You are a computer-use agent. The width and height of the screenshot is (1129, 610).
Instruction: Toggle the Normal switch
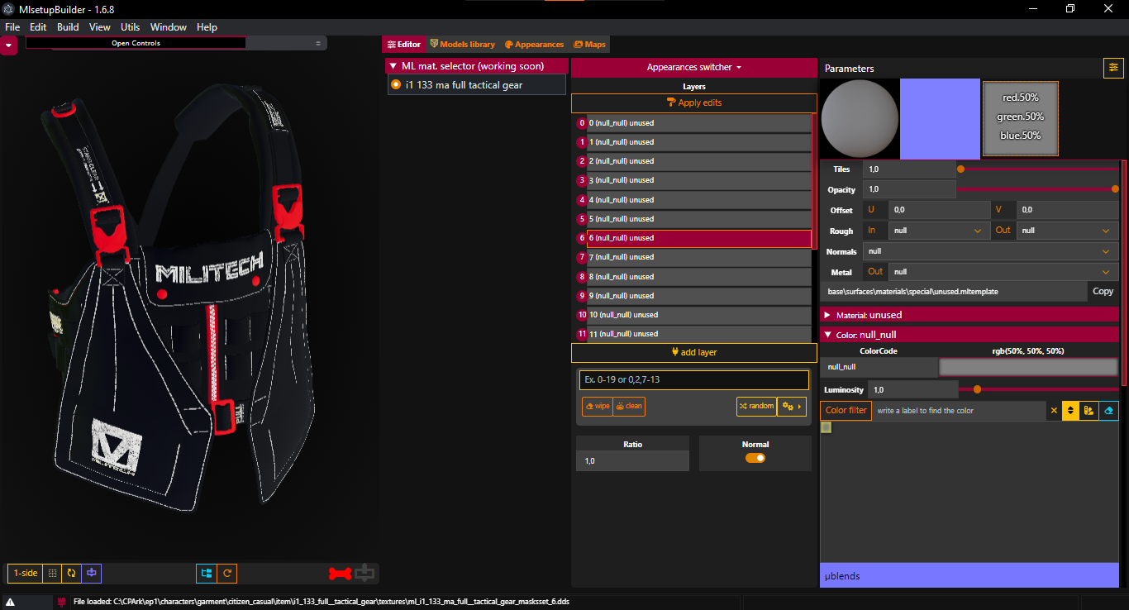click(x=755, y=458)
